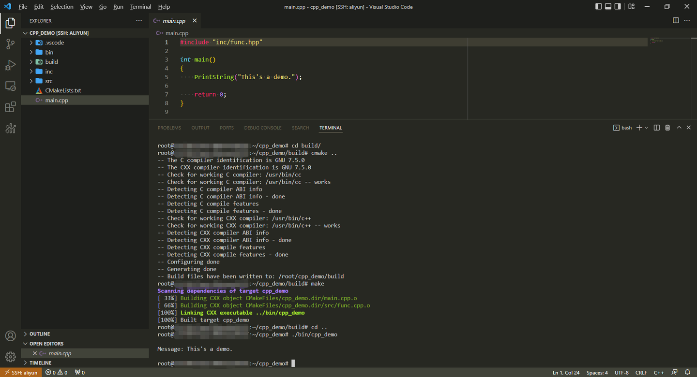Toggle the panel visibility

[608, 6]
